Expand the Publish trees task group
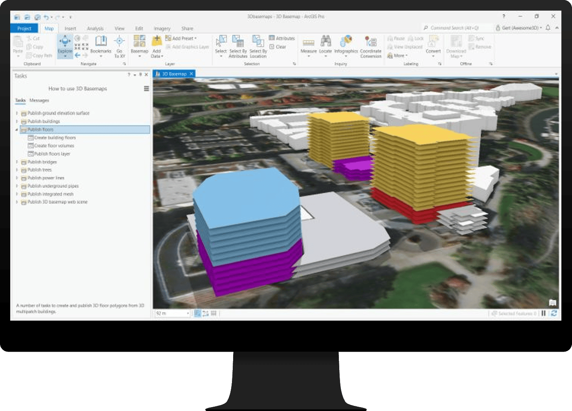Viewport: 572px width, 411px height. click(x=17, y=170)
